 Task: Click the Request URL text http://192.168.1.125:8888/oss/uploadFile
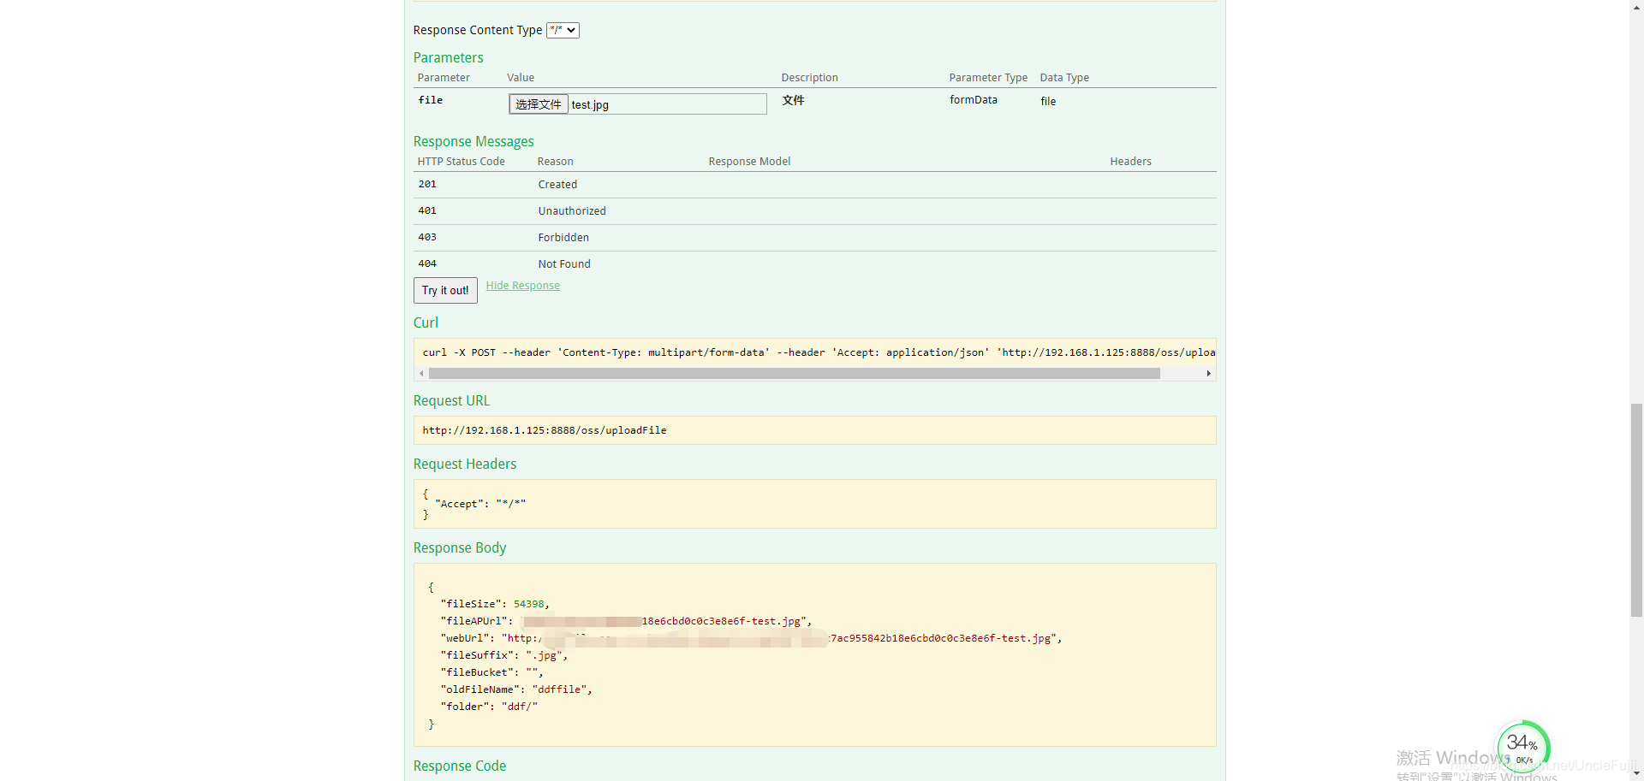[545, 430]
